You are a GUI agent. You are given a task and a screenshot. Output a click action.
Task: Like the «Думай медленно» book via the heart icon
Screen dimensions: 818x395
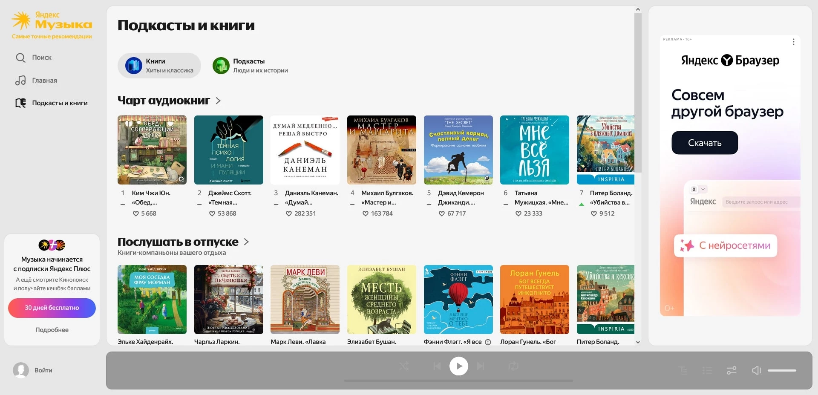pos(288,213)
